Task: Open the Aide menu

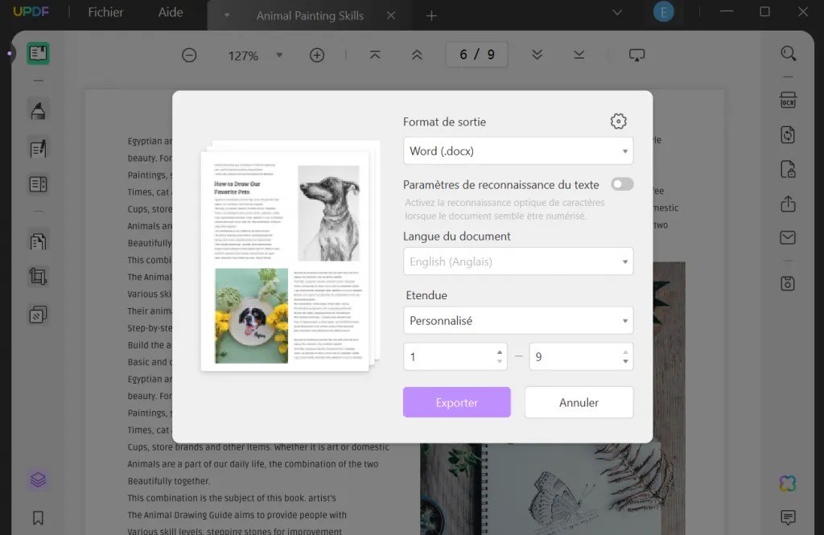Action: pyautogui.click(x=170, y=12)
